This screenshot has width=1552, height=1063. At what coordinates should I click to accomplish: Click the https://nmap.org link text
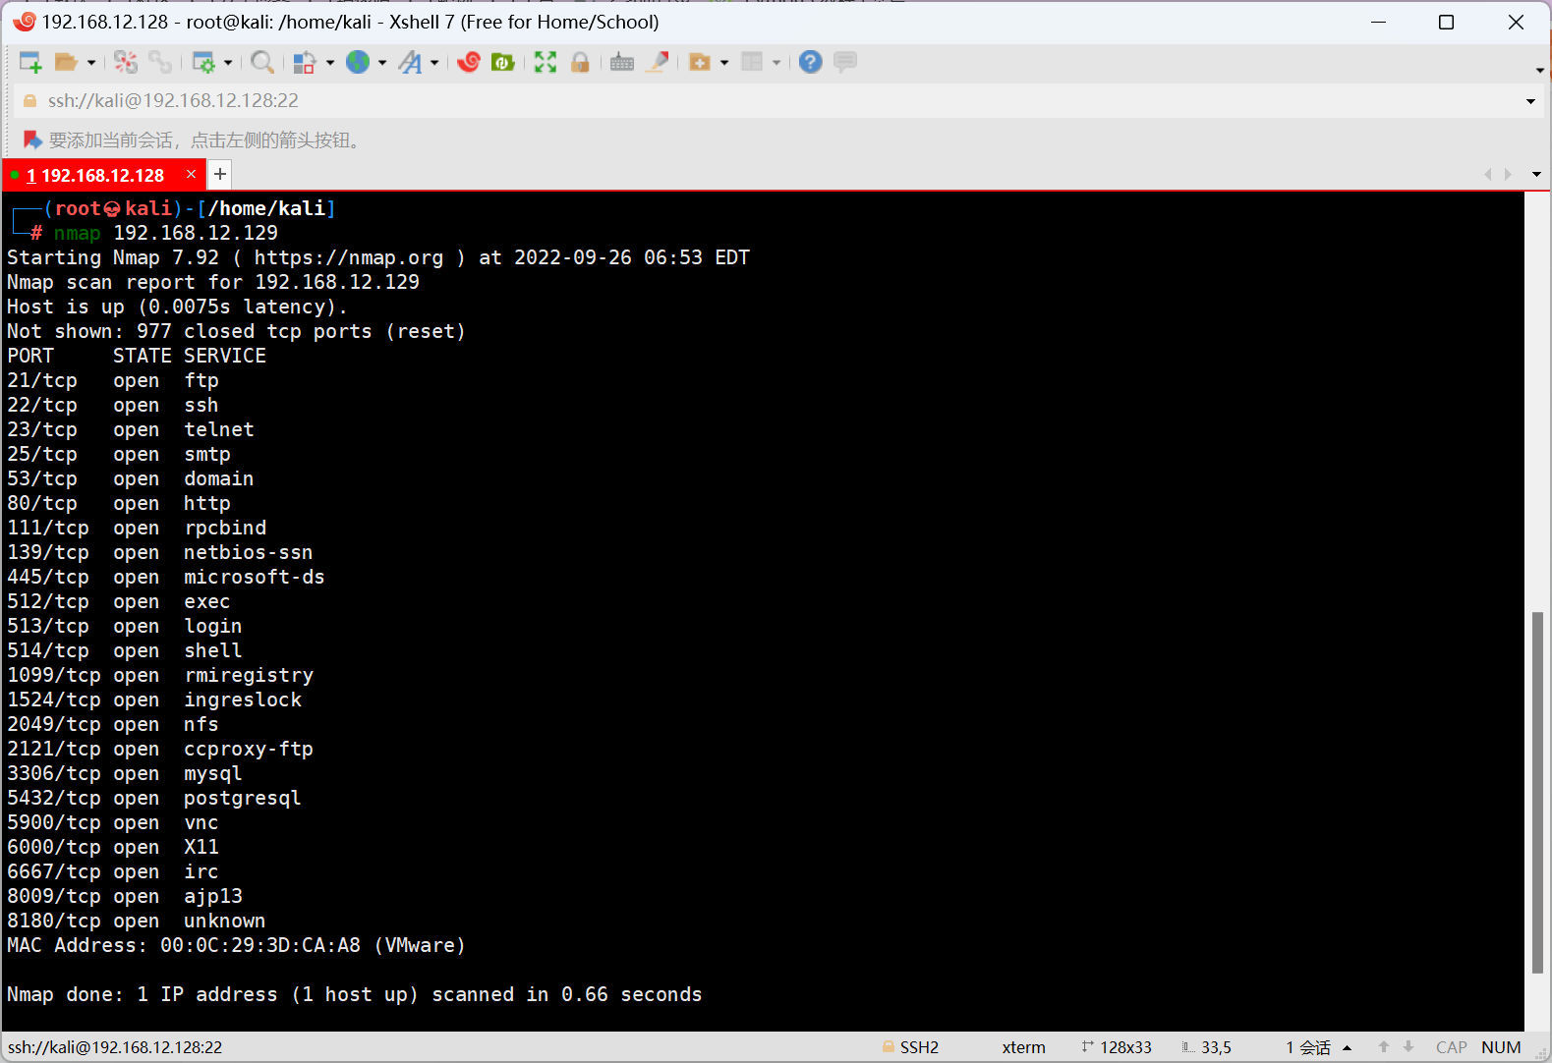[x=349, y=257]
